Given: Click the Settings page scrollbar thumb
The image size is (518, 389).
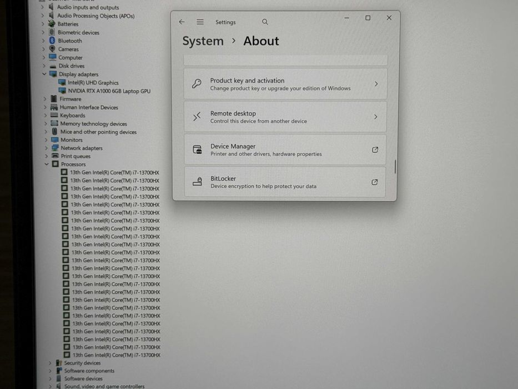Looking at the screenshot, I should point(395,167).
